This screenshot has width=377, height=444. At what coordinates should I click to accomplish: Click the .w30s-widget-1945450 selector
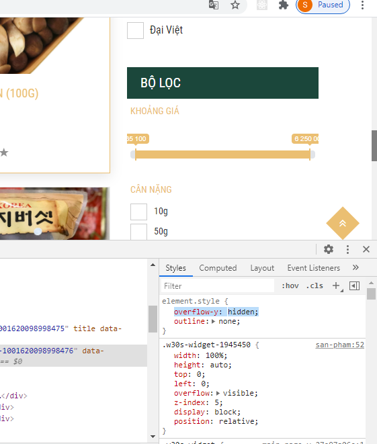coord(206,345)
